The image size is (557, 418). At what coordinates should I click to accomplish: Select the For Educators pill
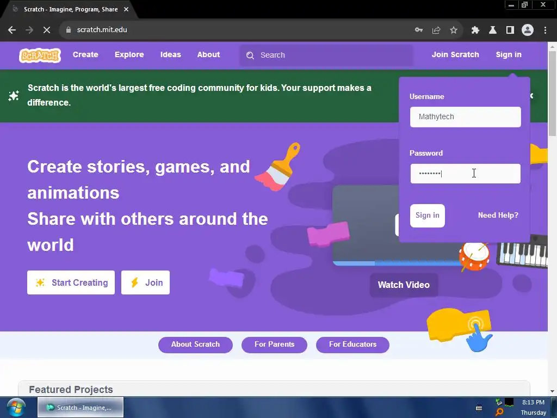(352, 345)
